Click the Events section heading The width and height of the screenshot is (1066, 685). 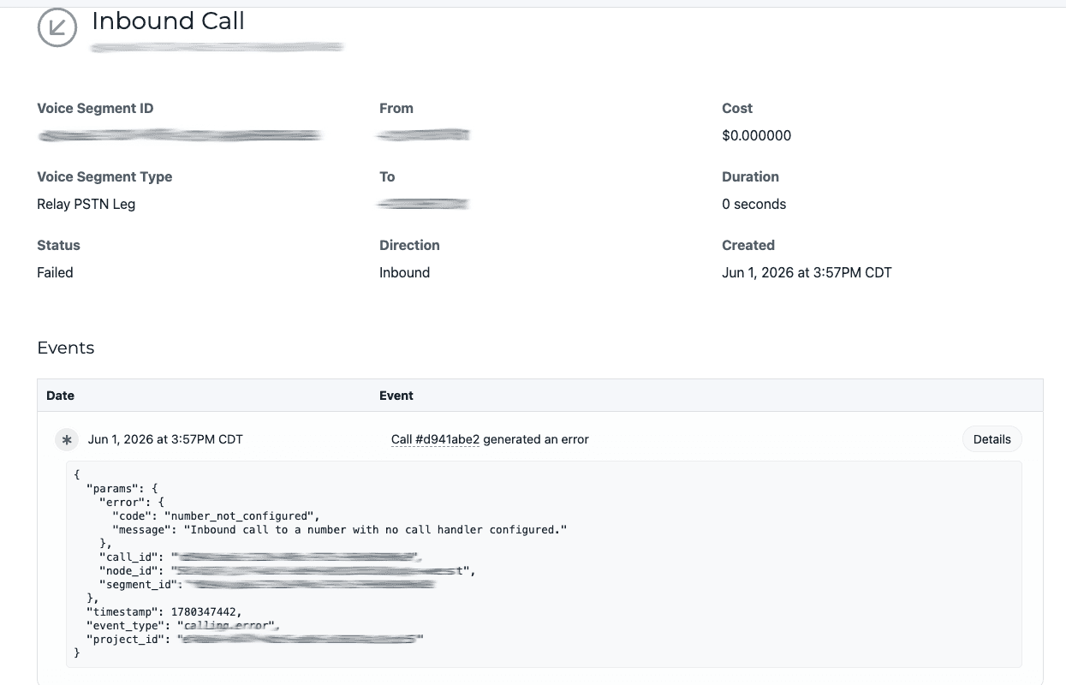click(66, 348)
